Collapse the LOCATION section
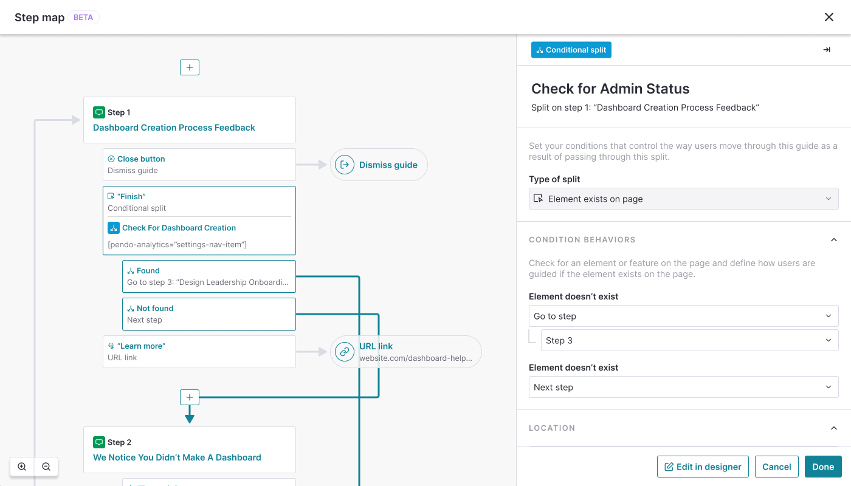 833,428
